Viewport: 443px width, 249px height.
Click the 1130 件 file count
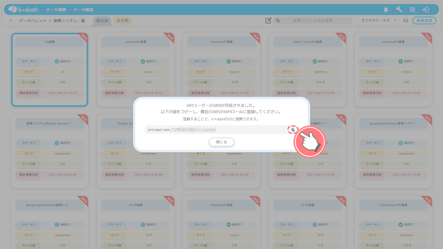click(x=407, y=246)
